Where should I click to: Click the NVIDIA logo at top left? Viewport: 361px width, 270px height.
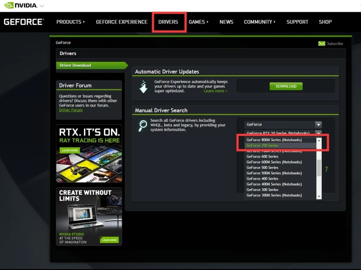[x=19, y=5]
